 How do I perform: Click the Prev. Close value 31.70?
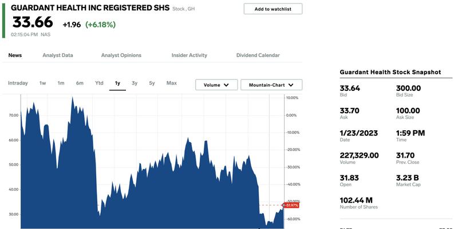[x=405, y=155]
